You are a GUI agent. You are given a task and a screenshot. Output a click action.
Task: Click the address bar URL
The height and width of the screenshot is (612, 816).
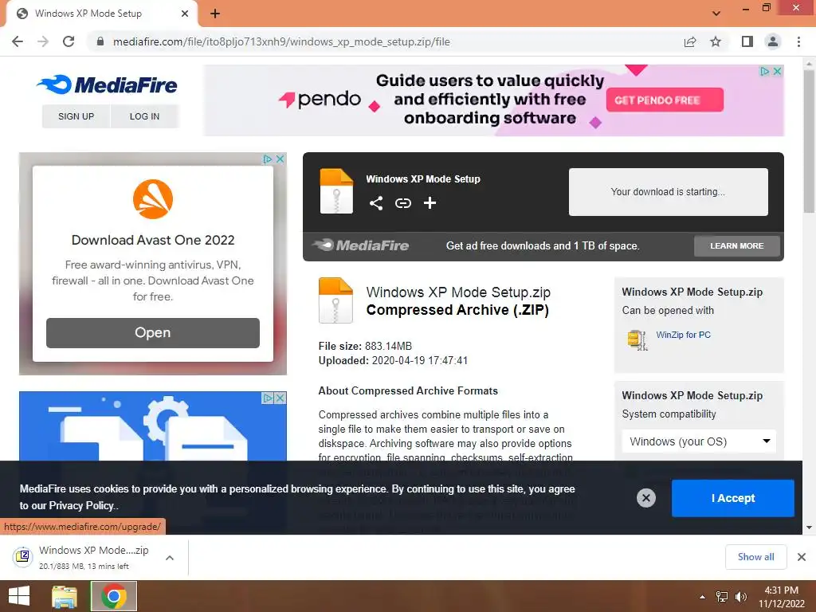click(281, 41)
